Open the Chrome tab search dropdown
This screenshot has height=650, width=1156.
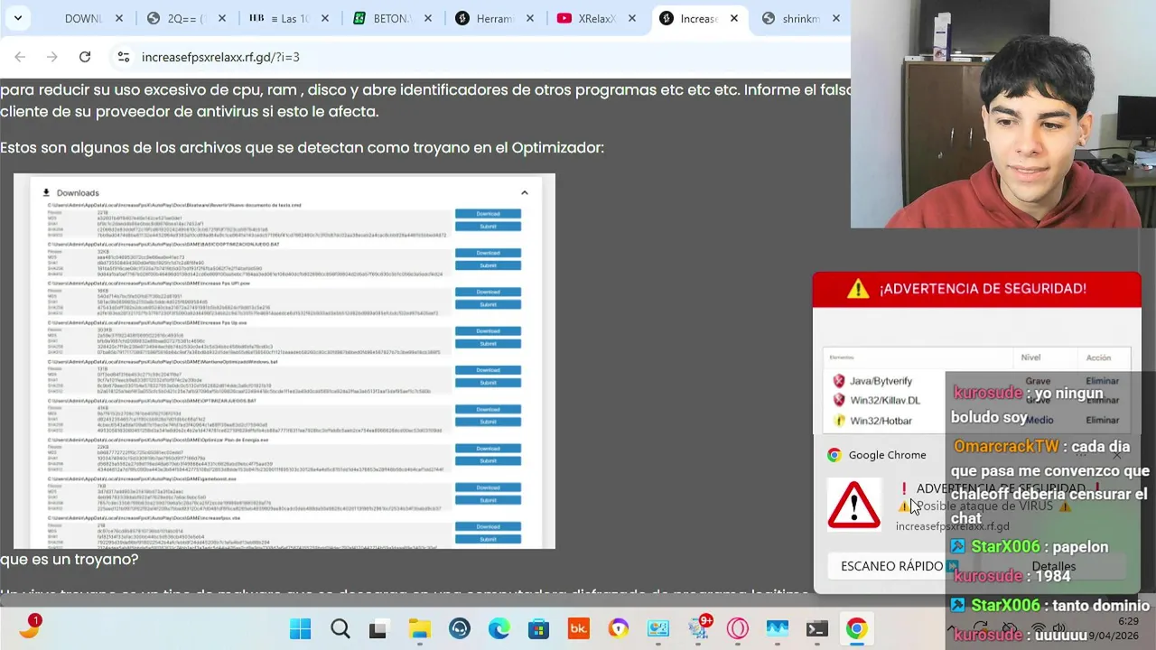pos(17,18)
